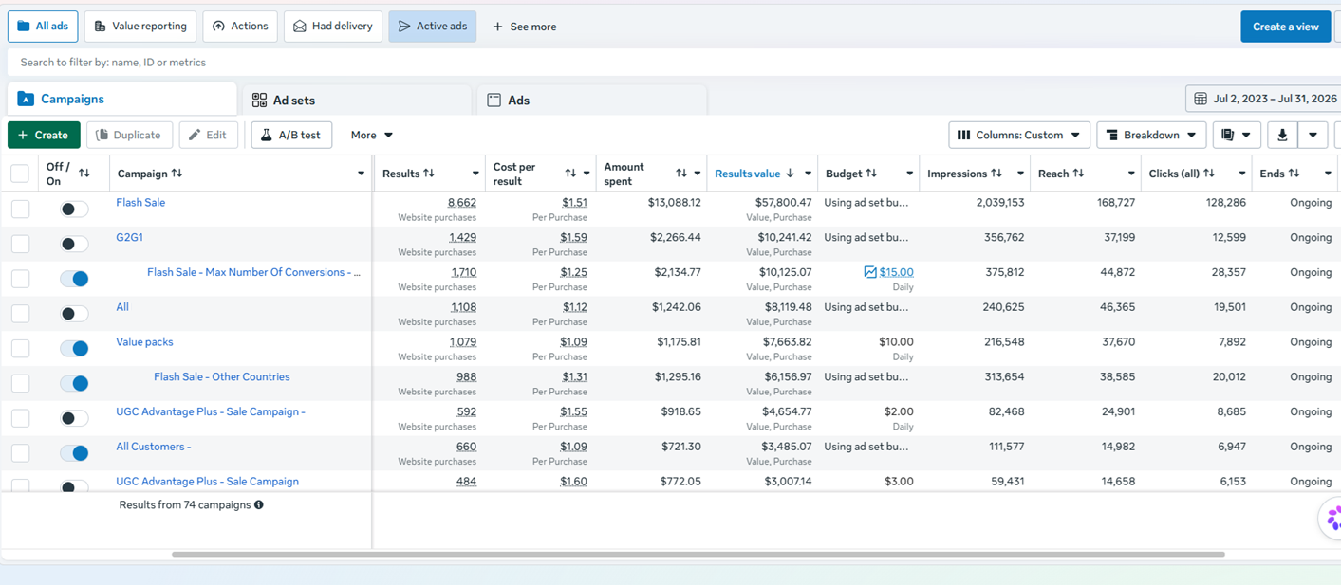Open the reports icon dropdown next to Breakdown
Viewport: 1341px width, 585px height.
tap(1236, 135)
